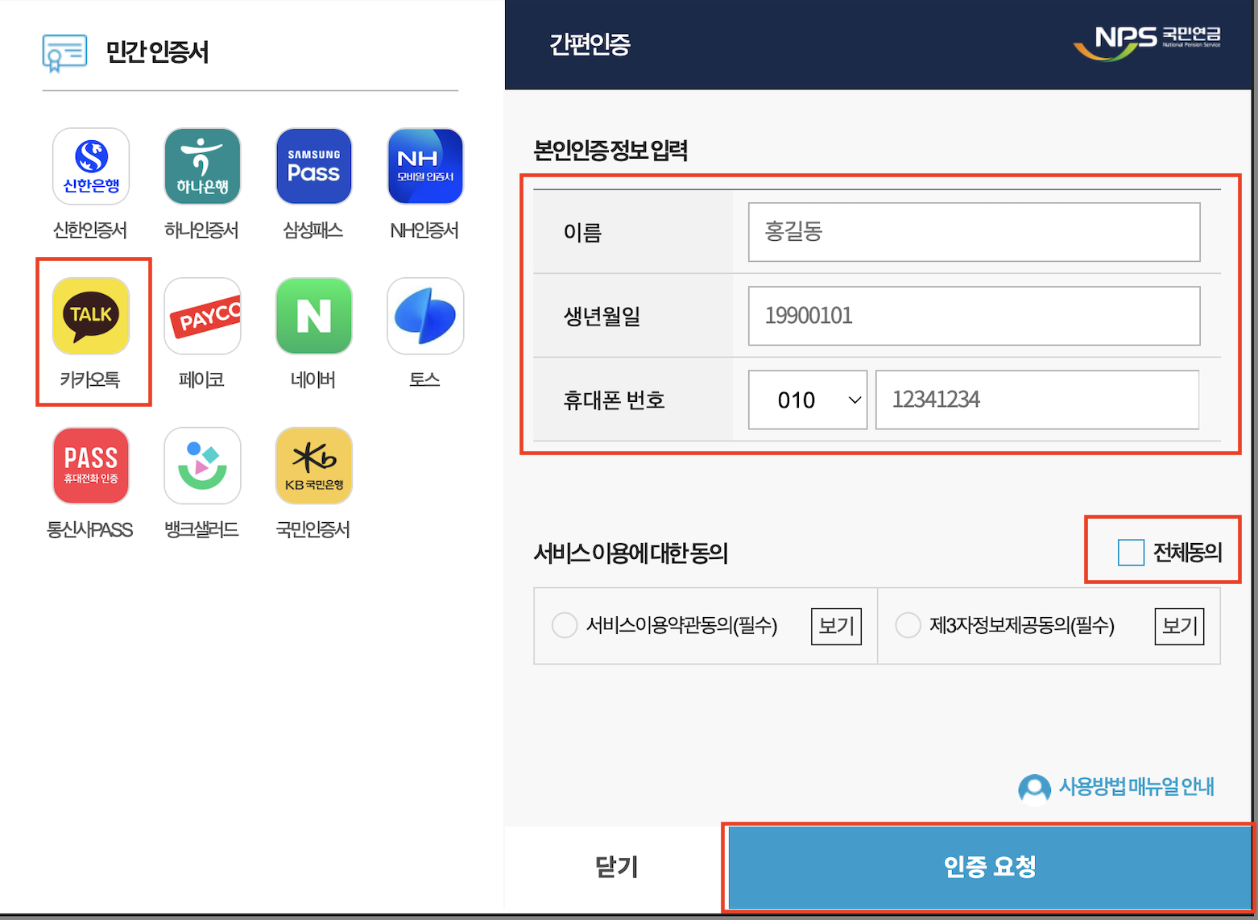Click the name field showing 홍길동
1258x920 pixels.
point(974,232)
